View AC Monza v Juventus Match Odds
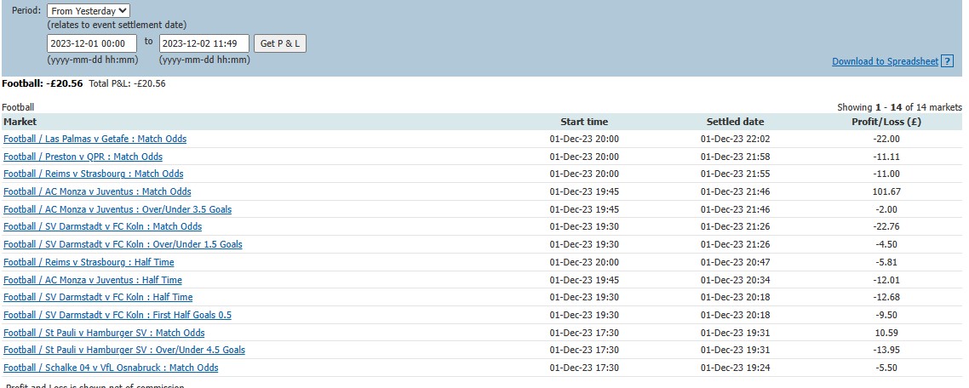The width and height of the screenshot is (969, 388). (x=97, y=191)
